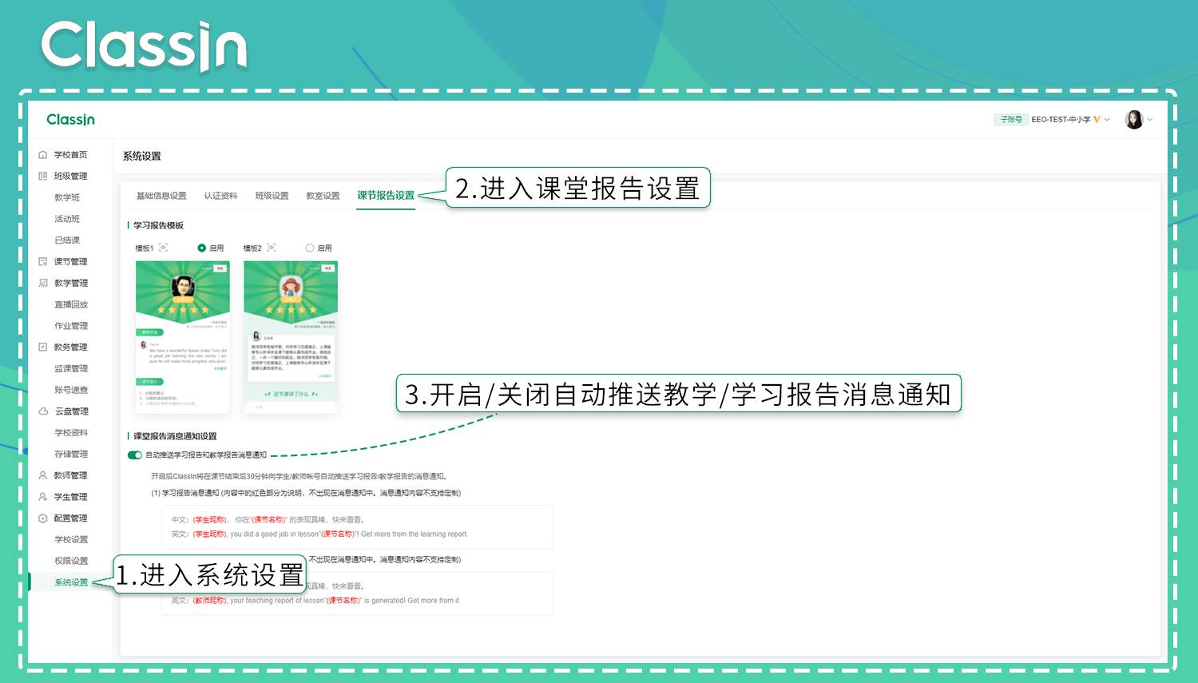1198x683 pixels.
Task: Click the 配置管理 hexagon icon
Action: click(x=43, y=518)
